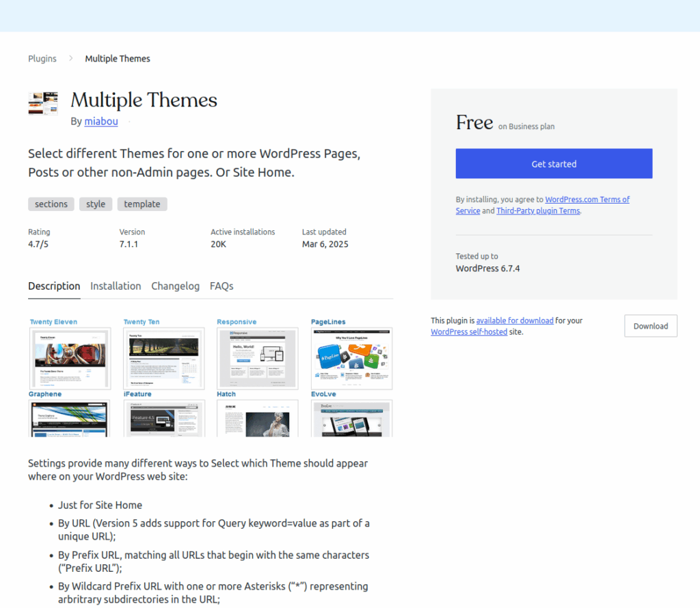The image size is (700, 608).
Task: Select the Description tab
Action: [54, 286]
